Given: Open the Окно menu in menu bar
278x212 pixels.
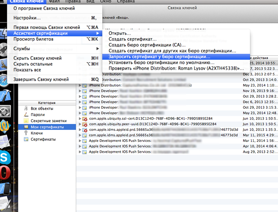Looking at the screenshot, I should 106,1.
